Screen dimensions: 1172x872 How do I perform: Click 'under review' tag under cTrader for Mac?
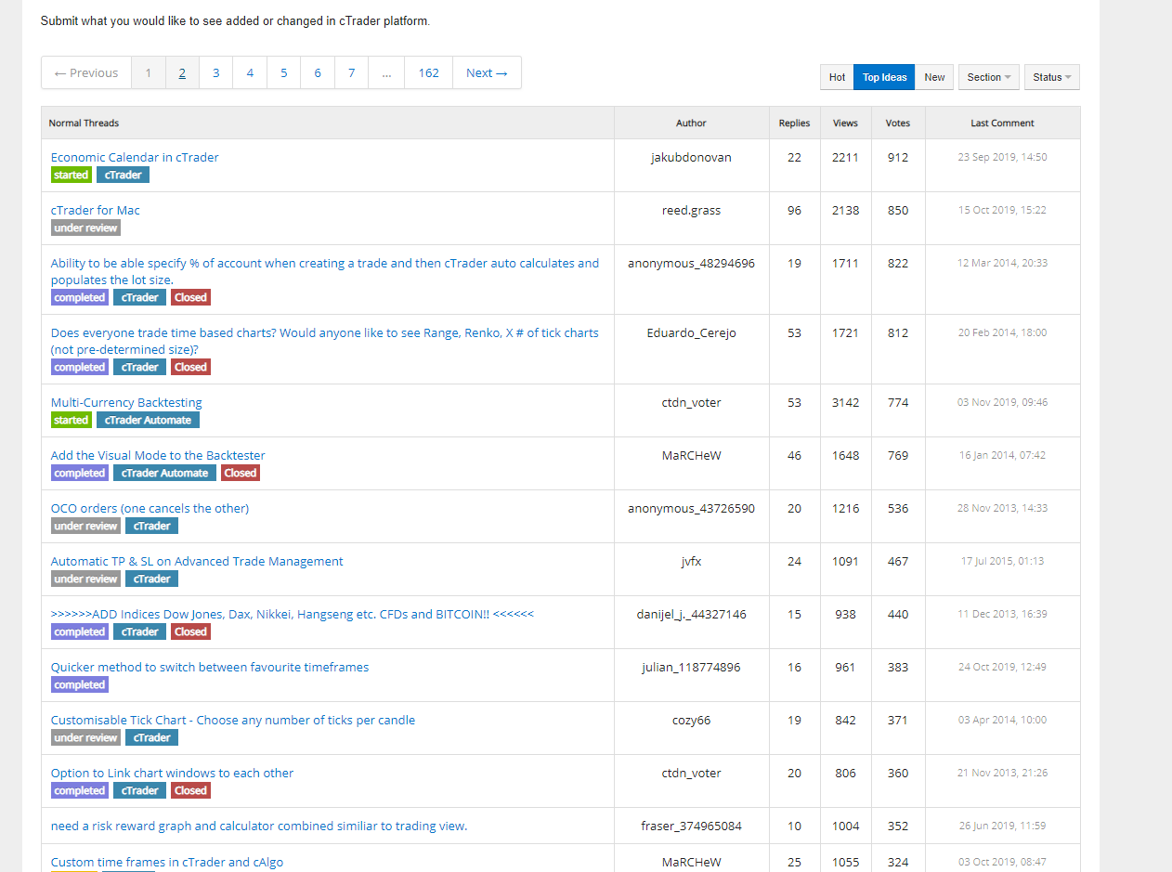(x=85, y=228)
